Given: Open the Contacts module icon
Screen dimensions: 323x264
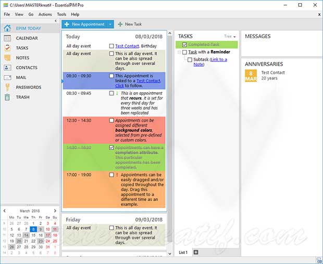Looking at the screenshot, I should pos(7,68).
